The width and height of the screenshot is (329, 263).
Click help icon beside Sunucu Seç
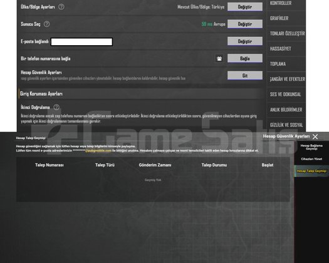coord(46,24)
